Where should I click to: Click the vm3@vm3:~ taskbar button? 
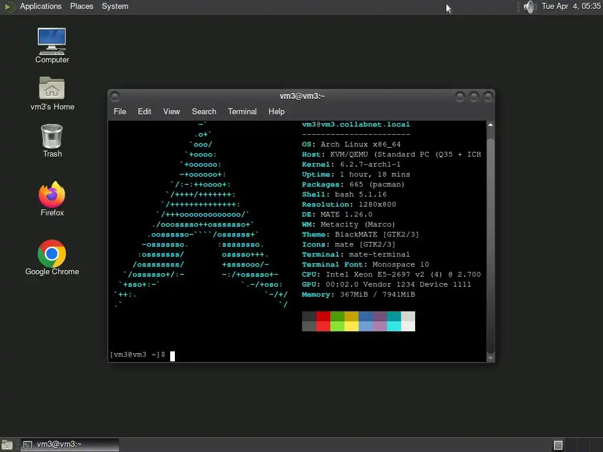tap(69, 445)
